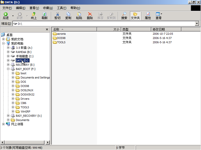Select the RAMDisk (B:) drive icon
This screenshot has width=201, height=150.
pos(13,52)
